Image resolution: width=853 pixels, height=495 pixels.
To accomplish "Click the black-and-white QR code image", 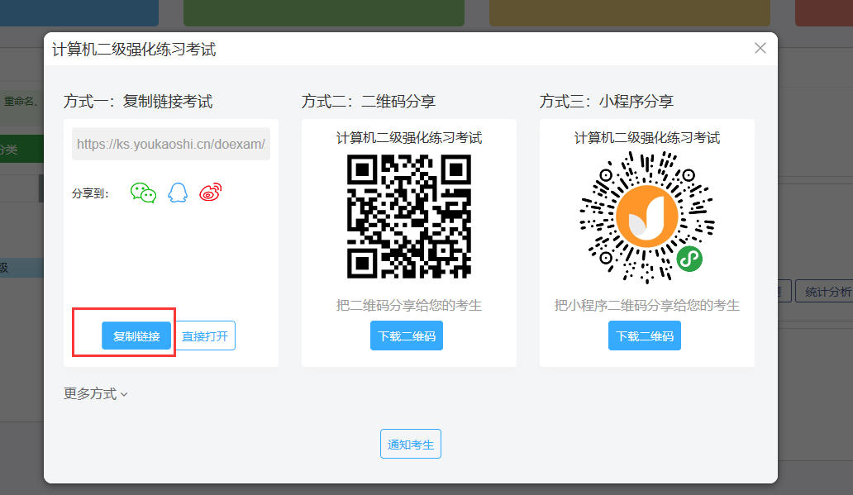I will pos(409,217).
